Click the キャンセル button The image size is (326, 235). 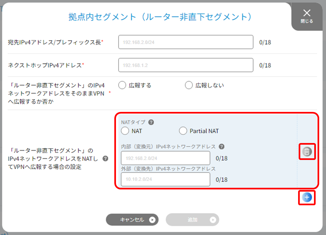132,220
